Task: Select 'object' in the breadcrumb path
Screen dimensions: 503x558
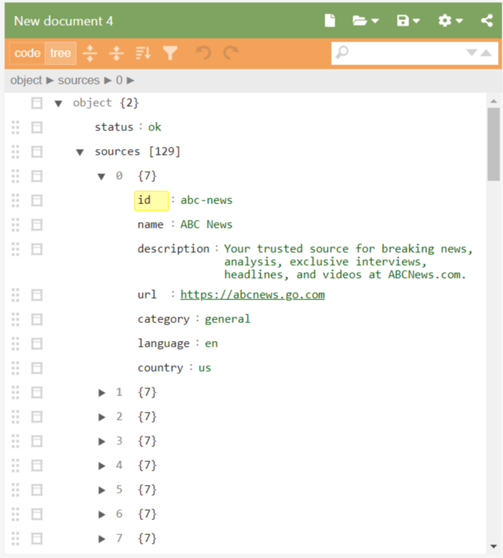Action: tap(26, 80)
